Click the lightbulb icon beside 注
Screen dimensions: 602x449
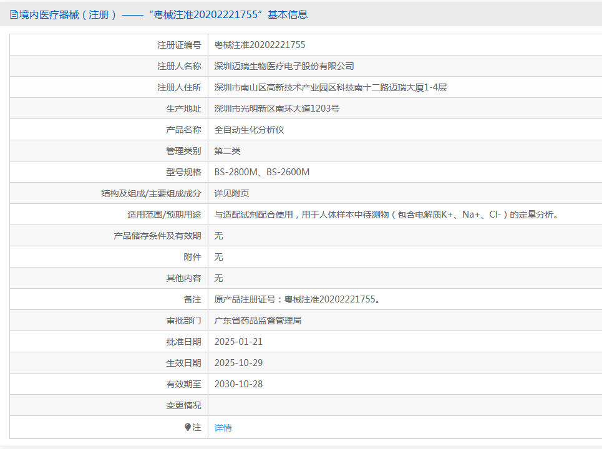coord(188,427)
